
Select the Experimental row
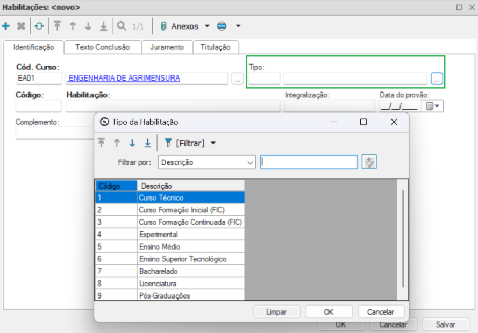coord(170,234)
